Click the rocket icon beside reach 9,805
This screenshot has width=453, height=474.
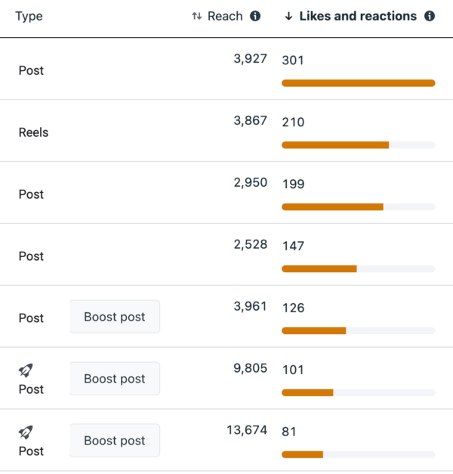pyautogui.click(x=26, y=370)
